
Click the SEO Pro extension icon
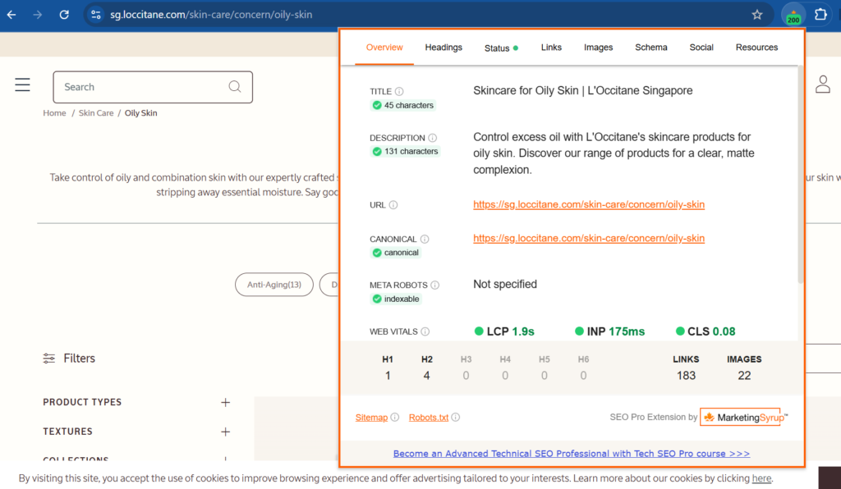(793, 15)
